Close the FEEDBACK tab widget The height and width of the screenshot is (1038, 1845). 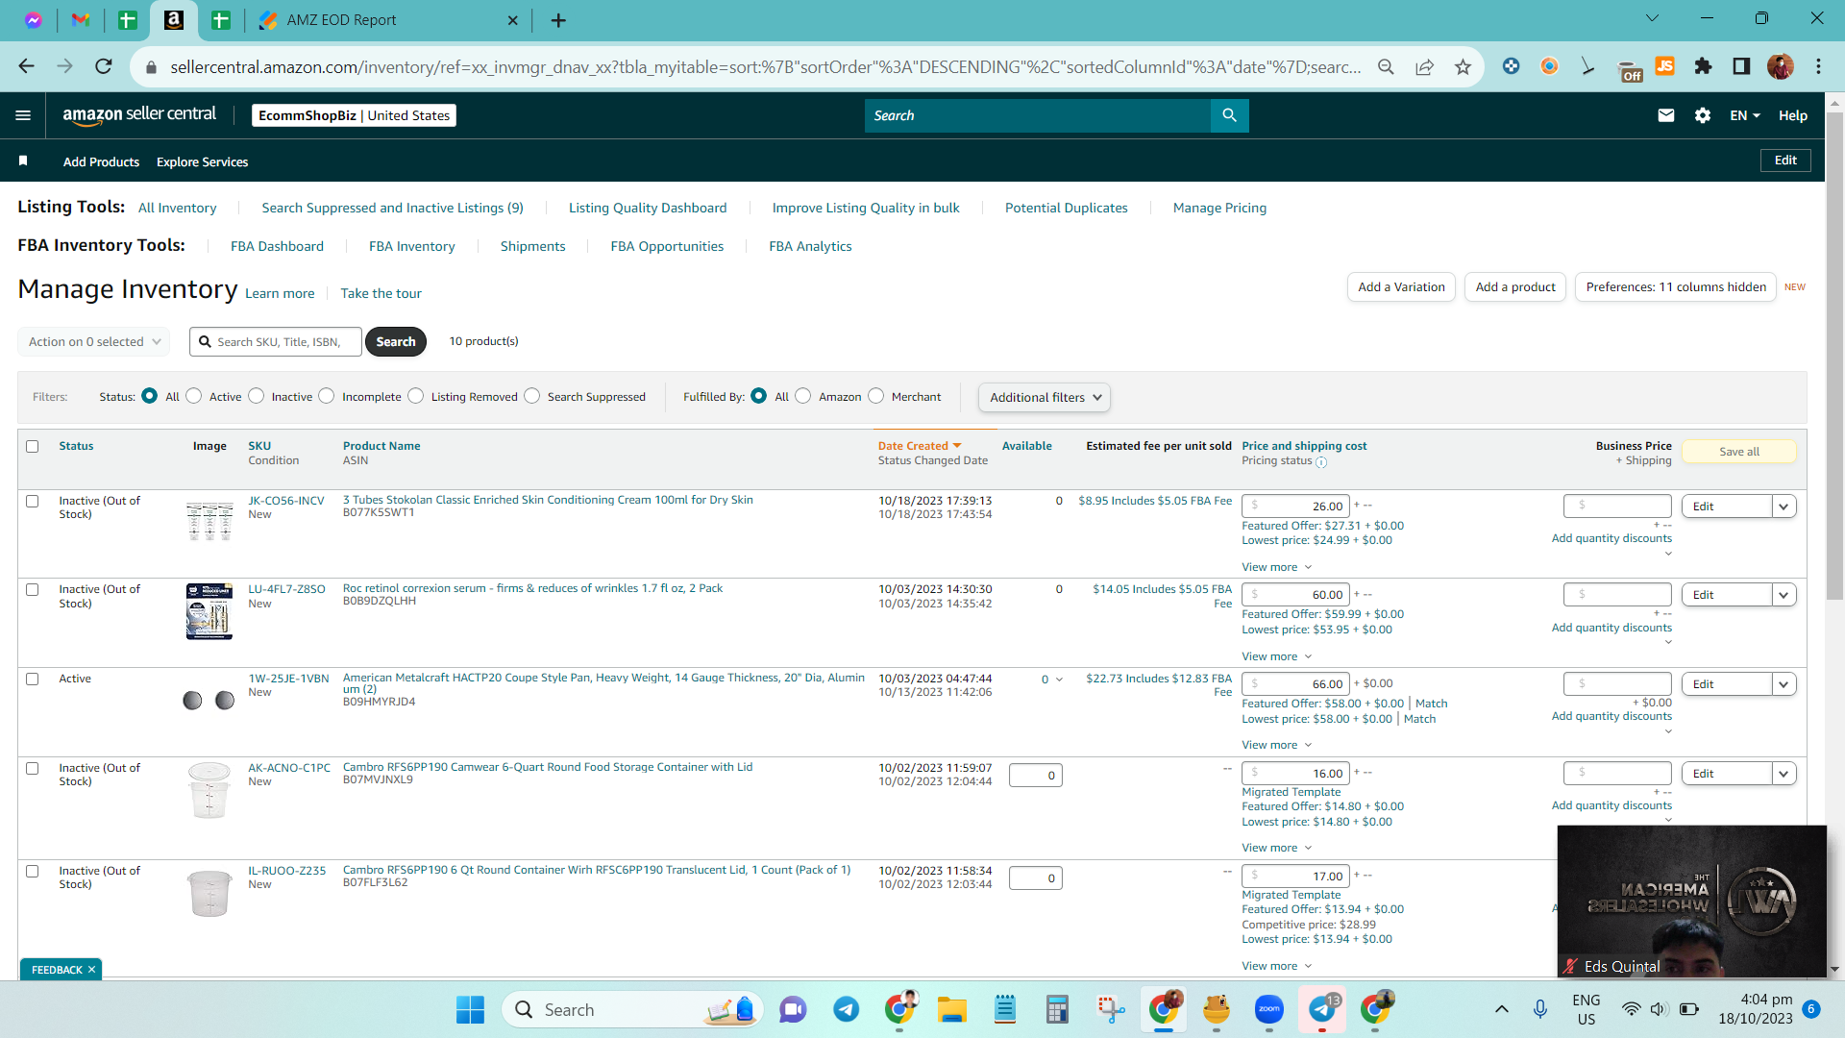91,970
